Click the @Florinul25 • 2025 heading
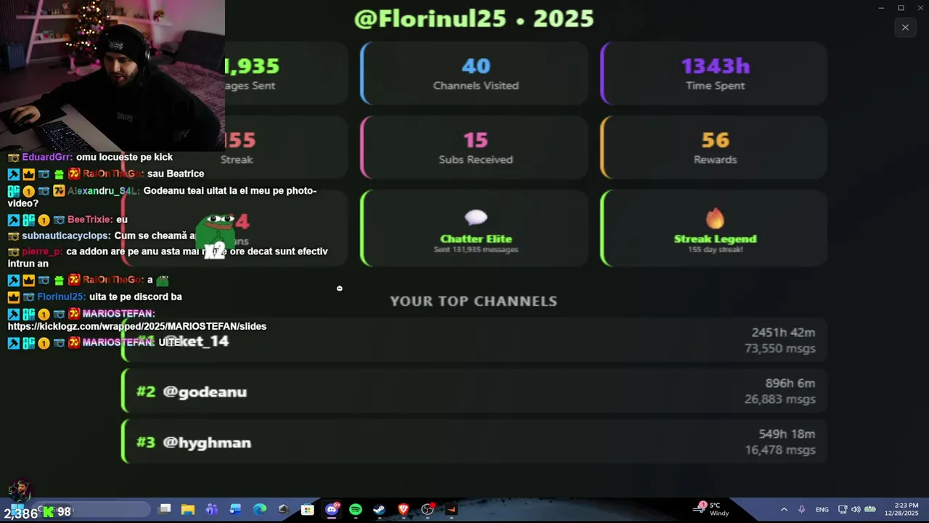 click(474, 18)
